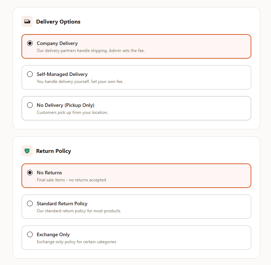271x265 pixels.
Task: Click the "Company Delivery" title text
Action: coord(57,43)
